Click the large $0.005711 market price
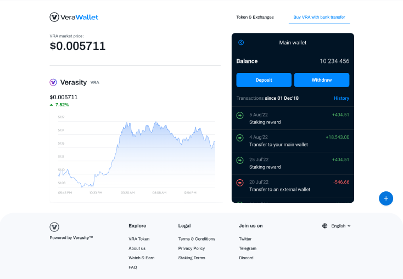 coord(77,46)
